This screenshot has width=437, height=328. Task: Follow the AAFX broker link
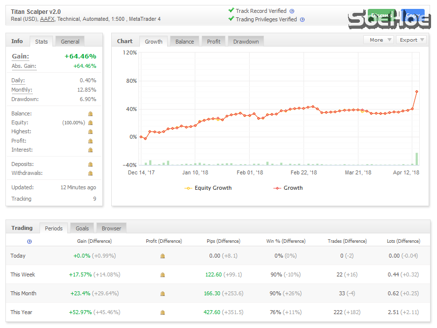coord(47,19)
